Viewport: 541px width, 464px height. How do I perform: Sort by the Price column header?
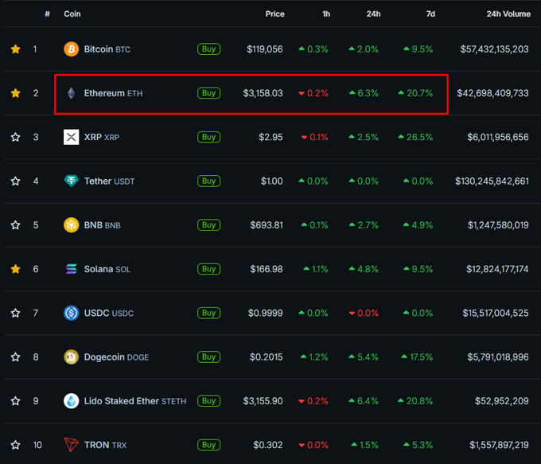[275, 14]
